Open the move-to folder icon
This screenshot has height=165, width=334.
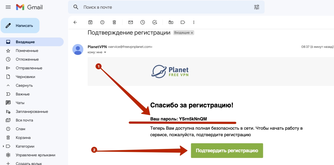click(171, 22)
